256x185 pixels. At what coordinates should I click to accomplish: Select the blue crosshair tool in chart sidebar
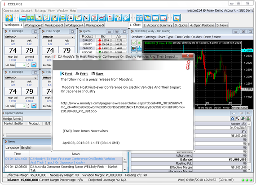[139, 48]
